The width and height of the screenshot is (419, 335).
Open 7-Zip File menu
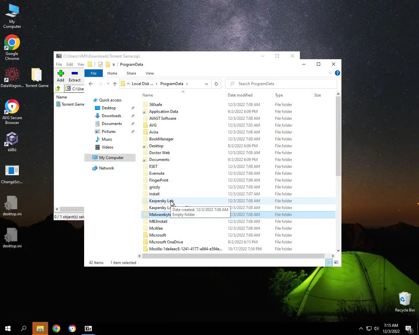pos(59,64)
